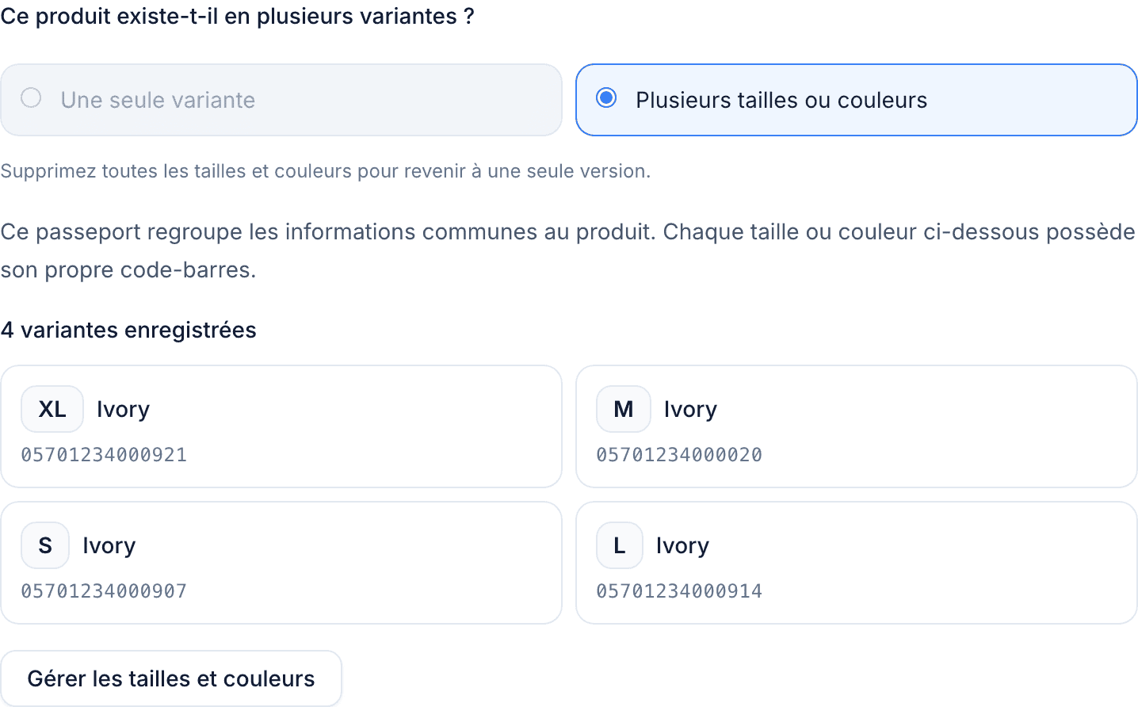
Task: Click the S size badge
Action: pos(45,545)
